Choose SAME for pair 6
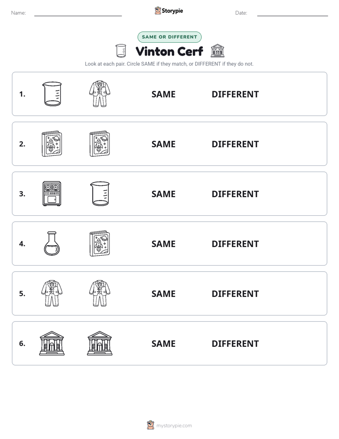The width and height of the screenshot is (339, 439). 163,344
